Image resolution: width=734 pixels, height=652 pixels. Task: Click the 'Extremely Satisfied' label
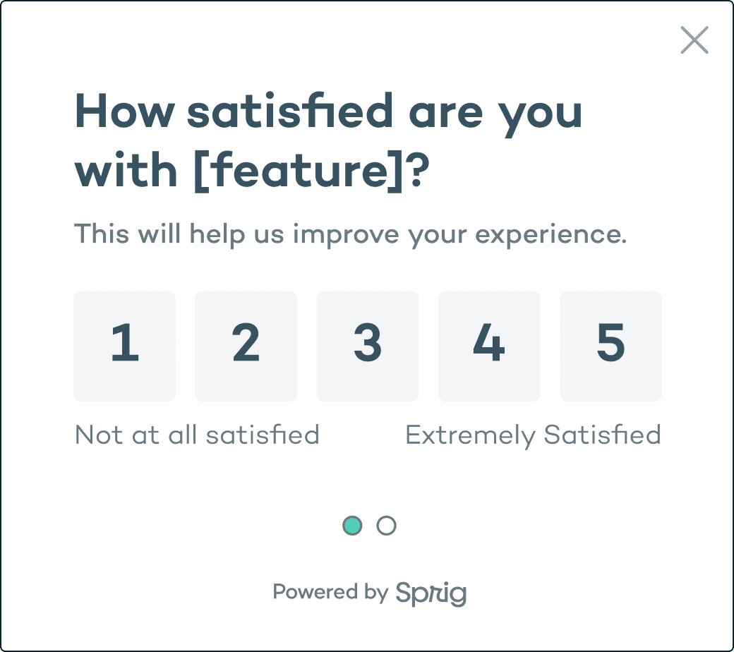pyautogui.click(x=533, y=435)
